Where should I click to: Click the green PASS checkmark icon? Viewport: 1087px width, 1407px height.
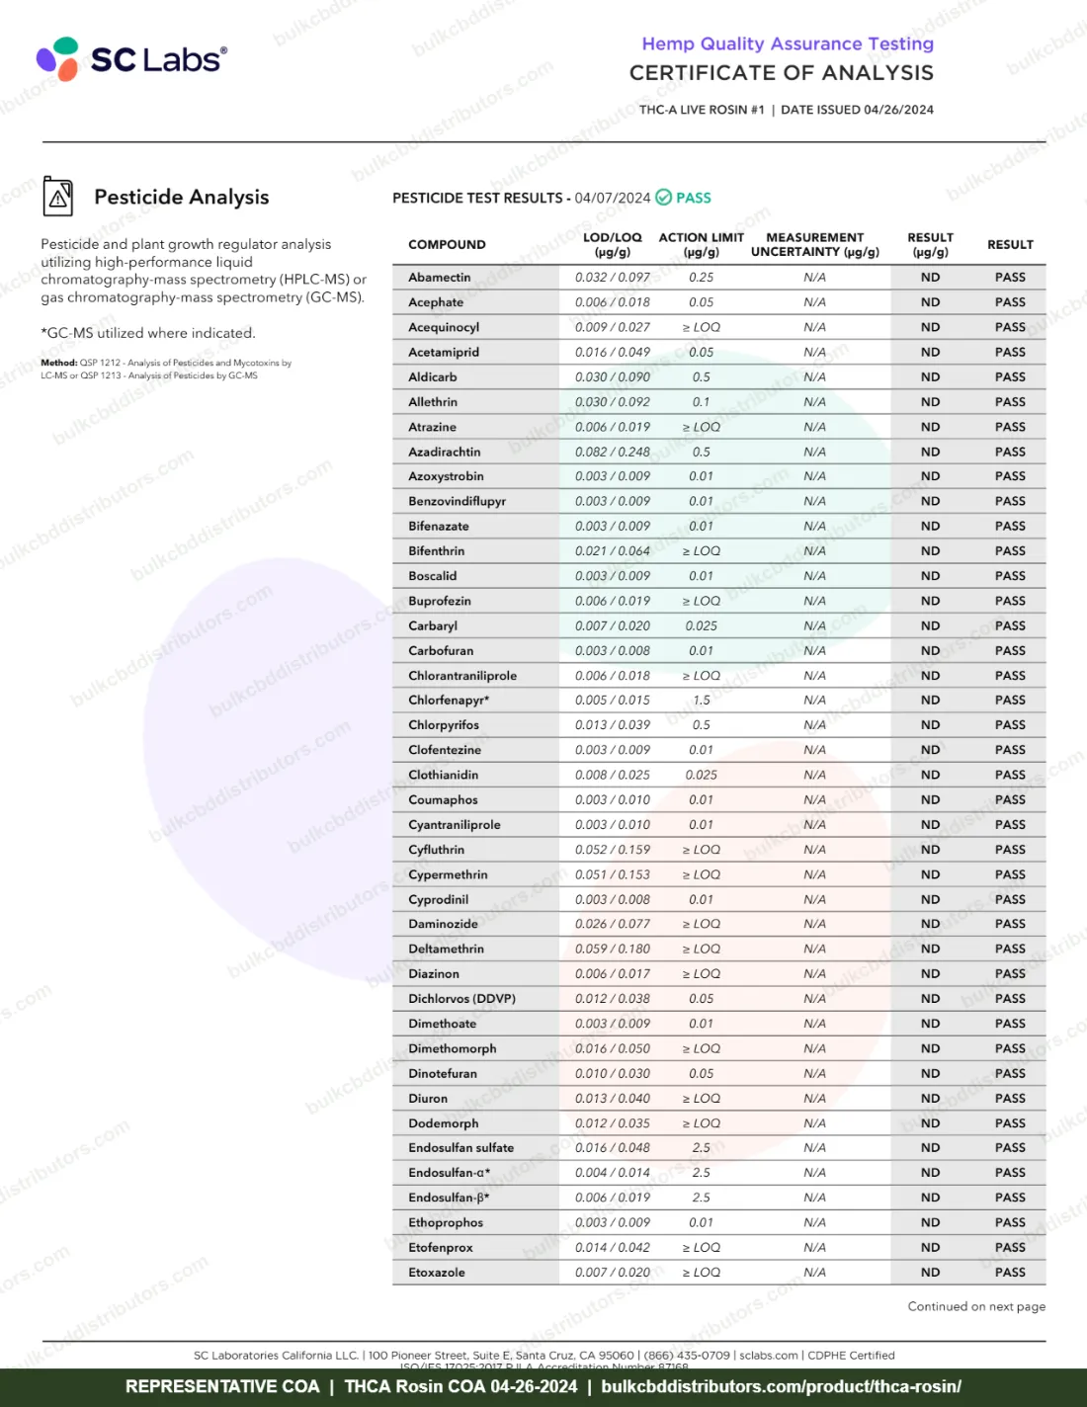tap(664, 198)
